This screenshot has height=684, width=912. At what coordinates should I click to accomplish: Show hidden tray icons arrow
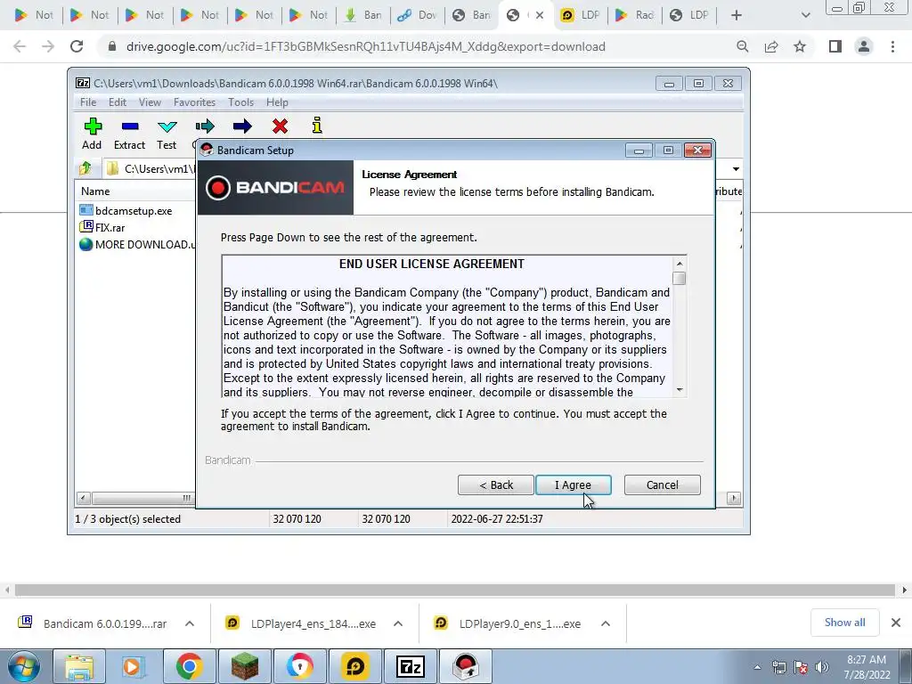[x=757, y=667]
